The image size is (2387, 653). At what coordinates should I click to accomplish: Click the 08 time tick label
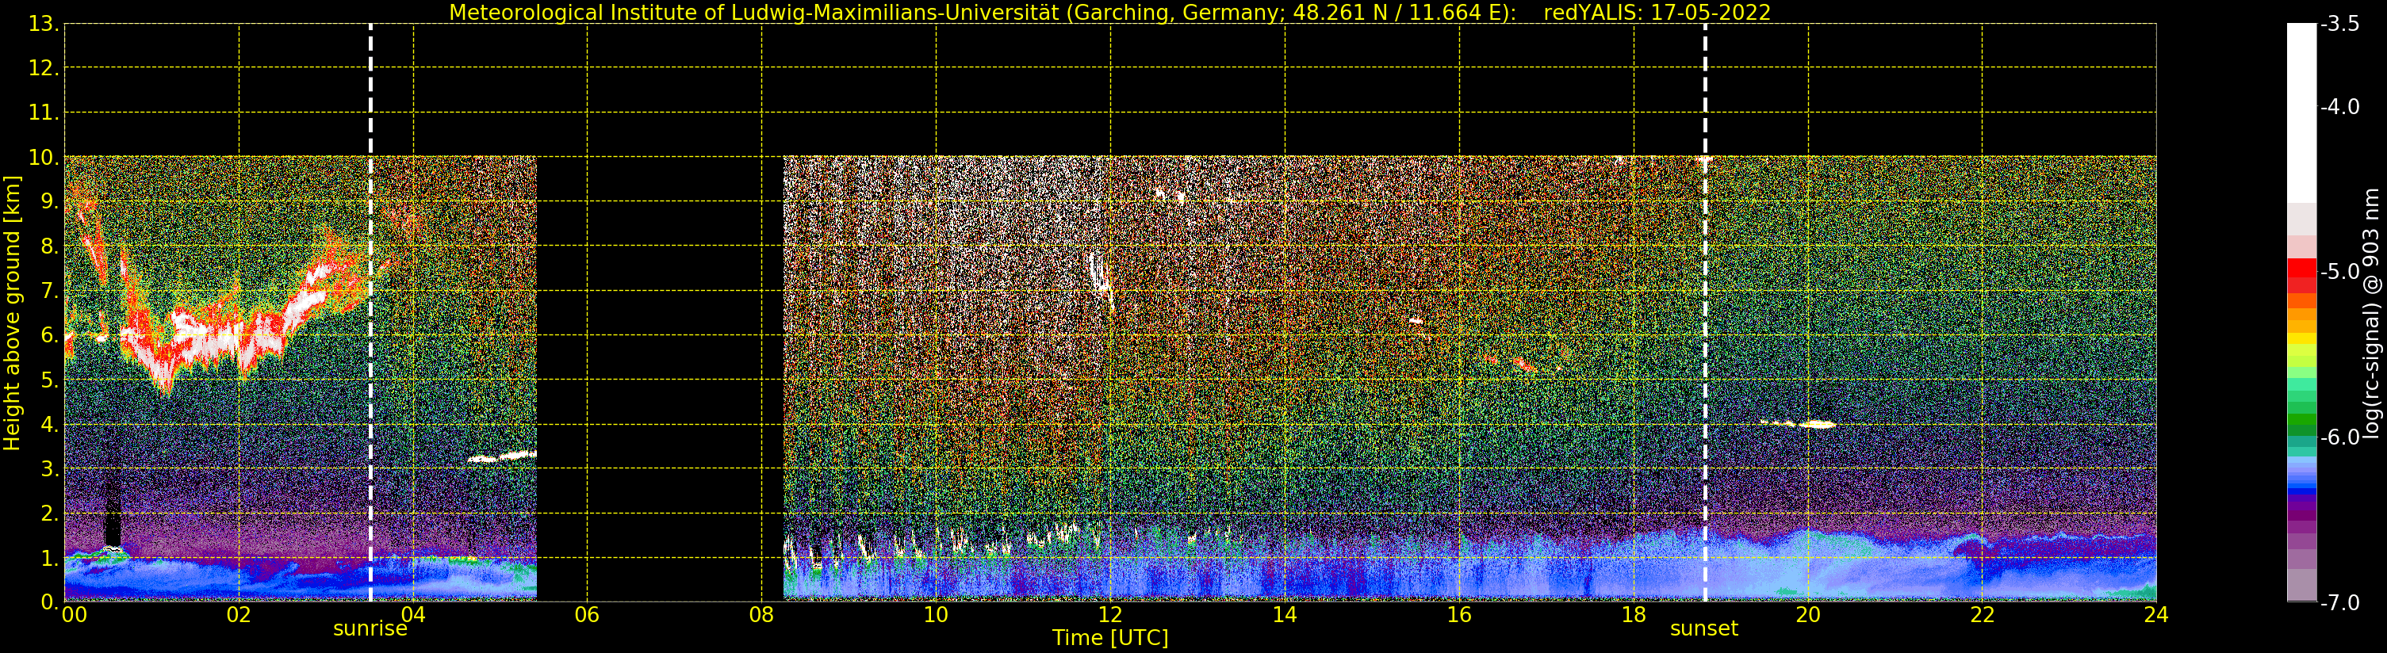tap(761, 616)
